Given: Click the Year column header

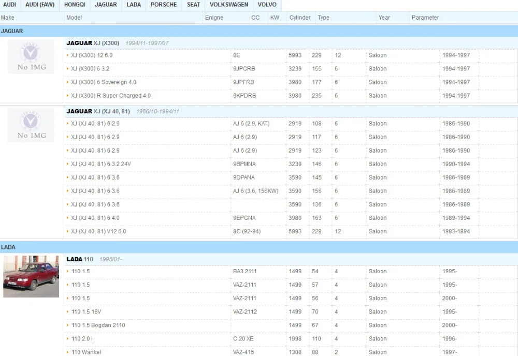Looking at the screenshot, I should [384, 18].
